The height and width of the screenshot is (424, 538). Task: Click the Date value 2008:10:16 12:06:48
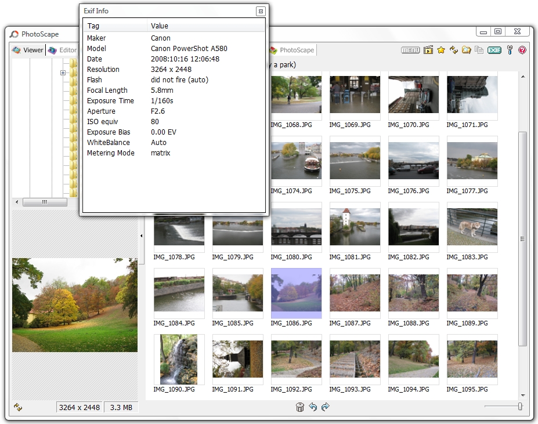point(185,59)
